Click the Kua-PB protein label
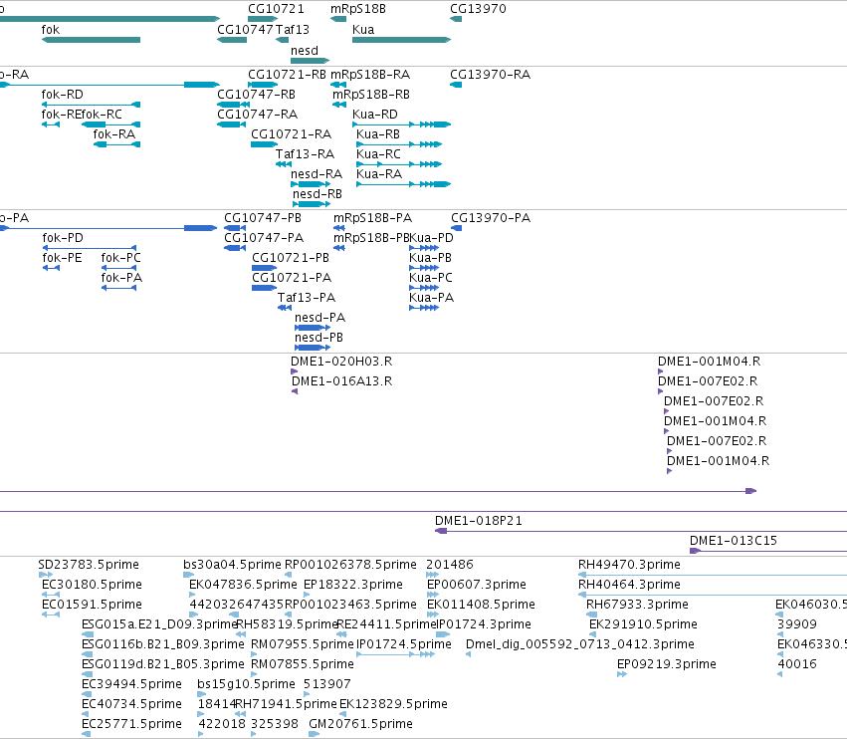 click(x=431, y=258)
